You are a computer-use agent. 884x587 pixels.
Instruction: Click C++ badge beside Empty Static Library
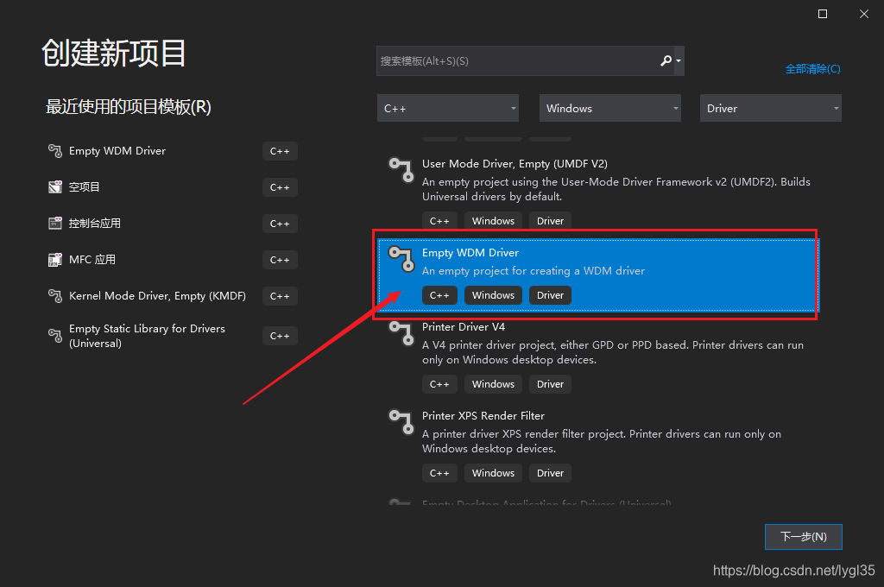point(280,336)
